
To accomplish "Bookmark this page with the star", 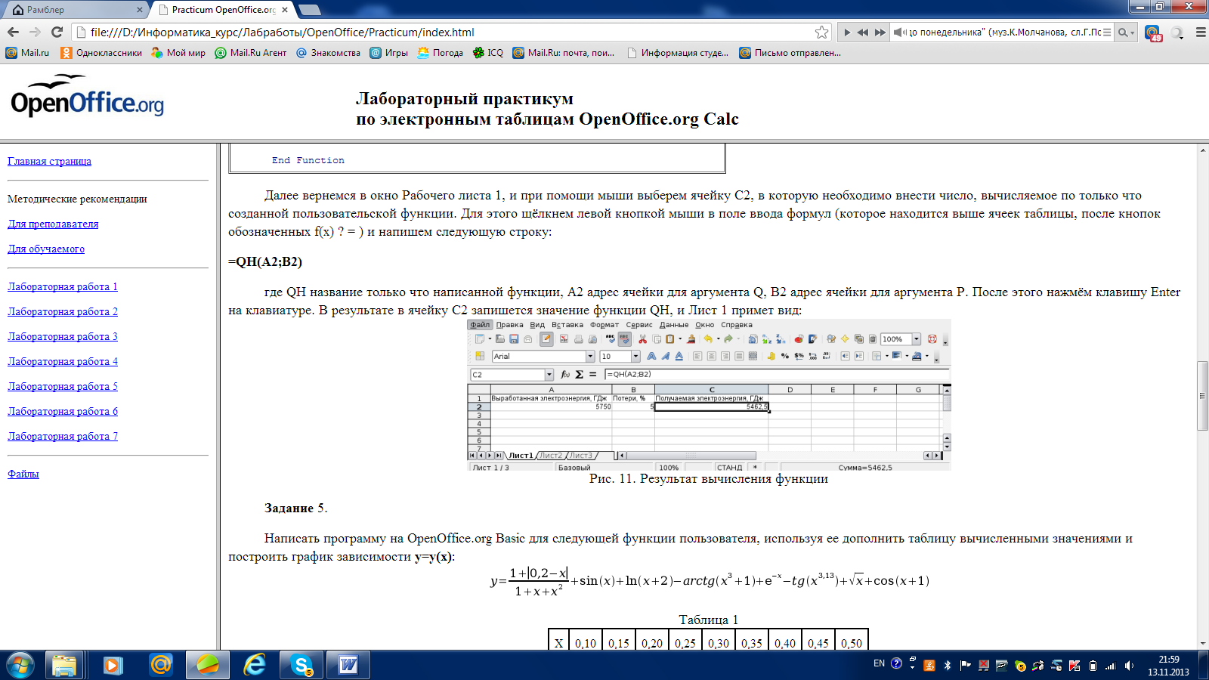I will tap(822, 32).
